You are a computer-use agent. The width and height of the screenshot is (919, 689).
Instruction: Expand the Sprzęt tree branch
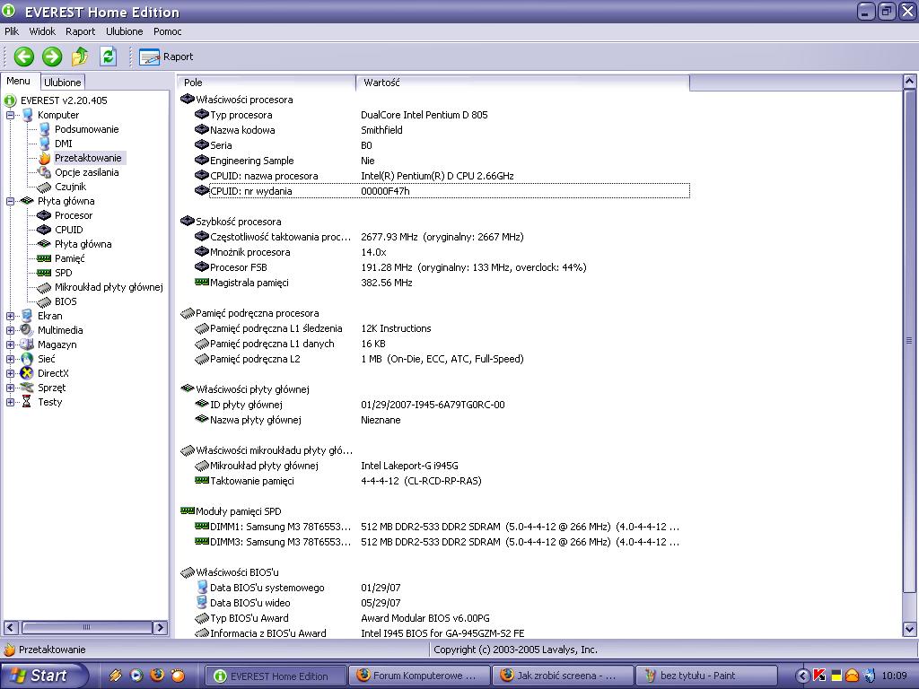coord(10,388)
